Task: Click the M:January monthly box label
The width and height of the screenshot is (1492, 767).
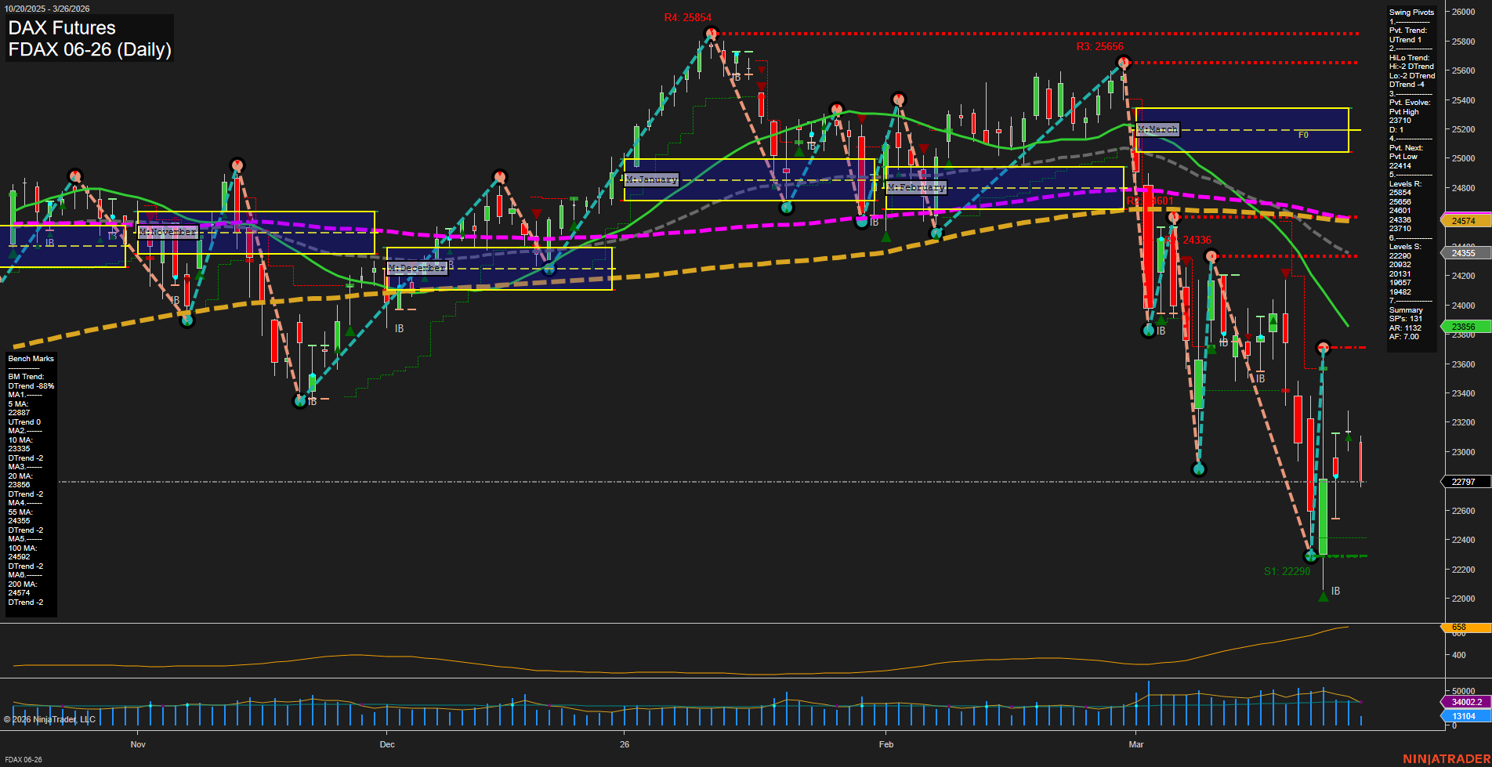Action: tap(652, 179)
